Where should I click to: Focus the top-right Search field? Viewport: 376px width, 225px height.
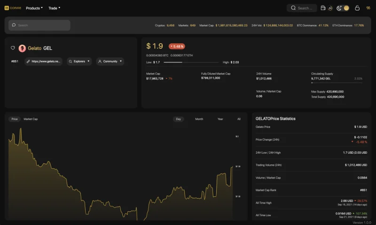(x=302, y=8)
